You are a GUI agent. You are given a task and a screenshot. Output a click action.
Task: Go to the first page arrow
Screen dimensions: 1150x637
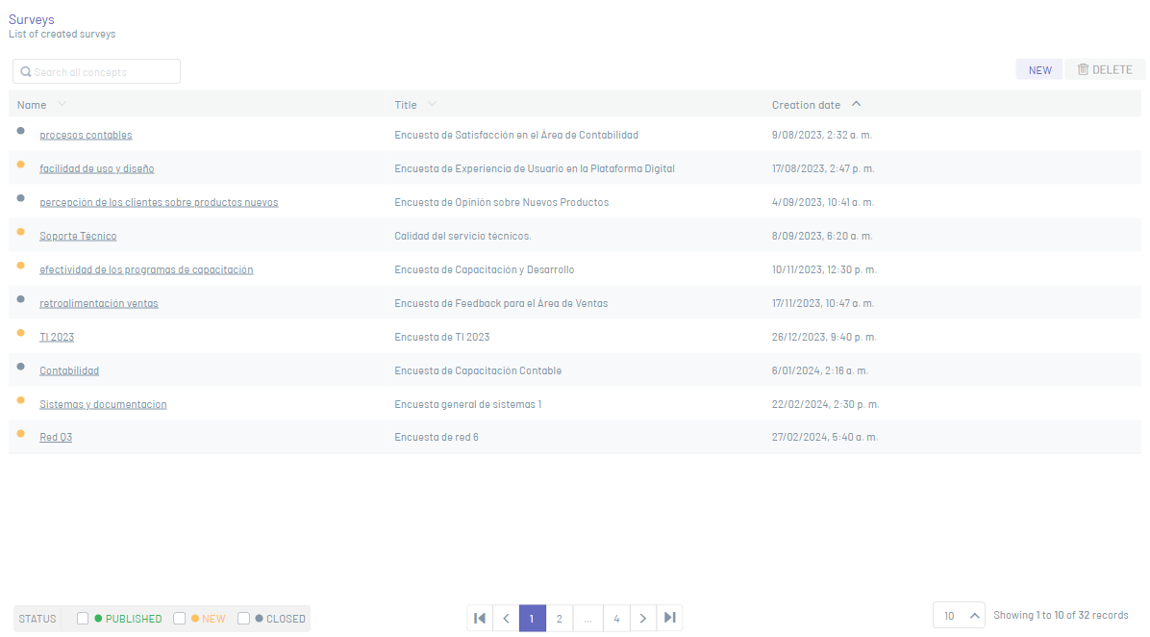tap(480, 618)
